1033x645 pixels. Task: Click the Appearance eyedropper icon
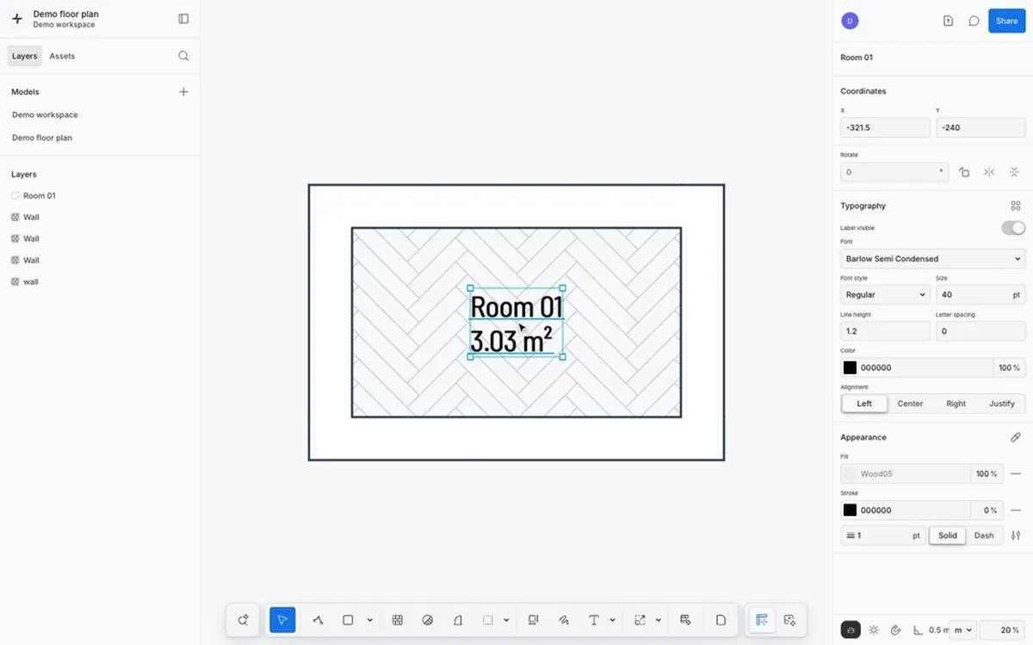[x=1016, y=438]
